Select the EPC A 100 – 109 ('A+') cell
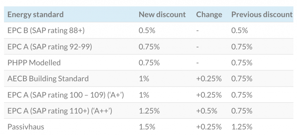Image resolution: width=297 pixels, height=135 pixels. 66,95
